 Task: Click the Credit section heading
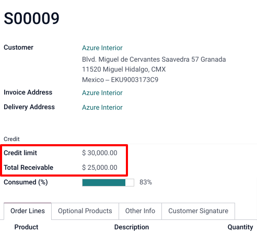pyautogui.click(x=11, y=139)
